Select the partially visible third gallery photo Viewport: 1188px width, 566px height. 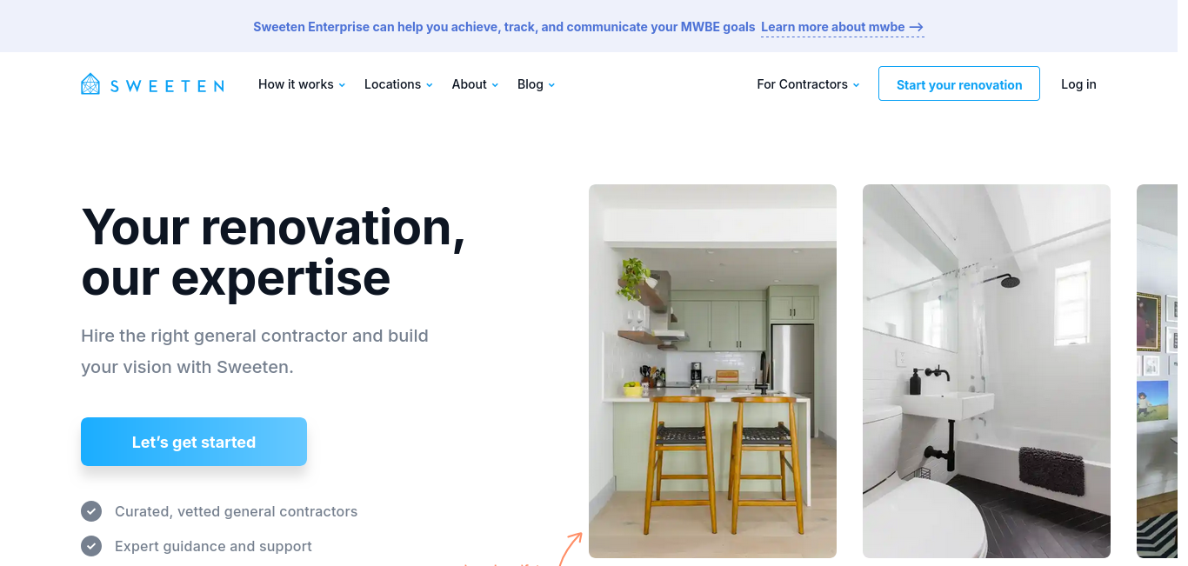1158,371
